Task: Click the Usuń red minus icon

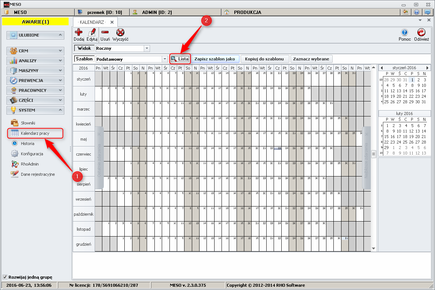Action: click(105, 33)
